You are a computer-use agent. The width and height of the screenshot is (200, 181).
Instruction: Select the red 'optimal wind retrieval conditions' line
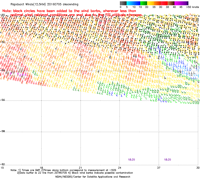[76, 15]
